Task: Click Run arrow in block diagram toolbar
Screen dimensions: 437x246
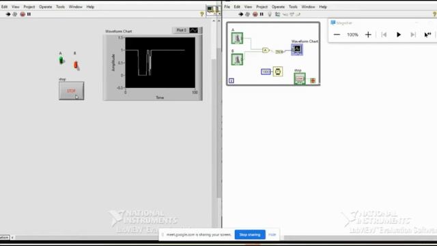Action: point(241,14)
